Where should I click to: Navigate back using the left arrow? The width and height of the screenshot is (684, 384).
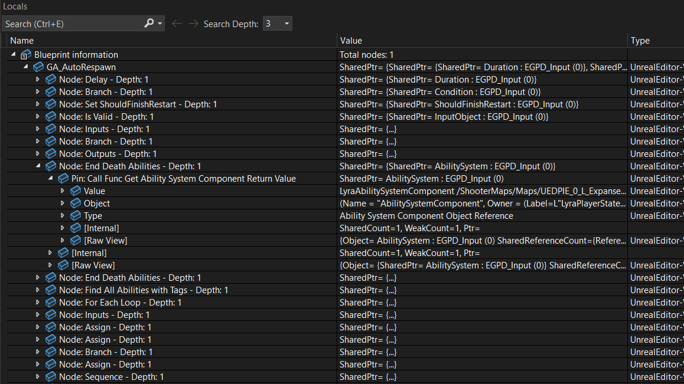(x=177, y=23)
